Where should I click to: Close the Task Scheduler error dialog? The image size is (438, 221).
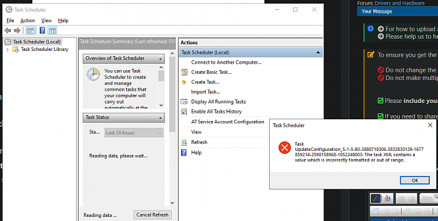tap(430, 125)
